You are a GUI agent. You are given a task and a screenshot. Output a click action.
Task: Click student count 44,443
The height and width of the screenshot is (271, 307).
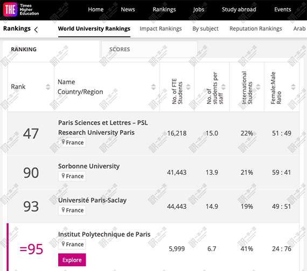pos(177,206)
